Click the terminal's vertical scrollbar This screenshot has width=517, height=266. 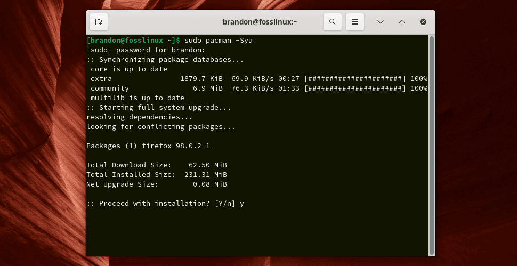click(x=431, y=144)
